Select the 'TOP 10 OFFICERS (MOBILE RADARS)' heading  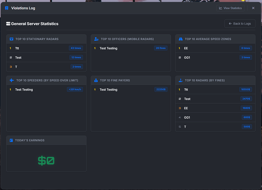click(x=127, y=39)
